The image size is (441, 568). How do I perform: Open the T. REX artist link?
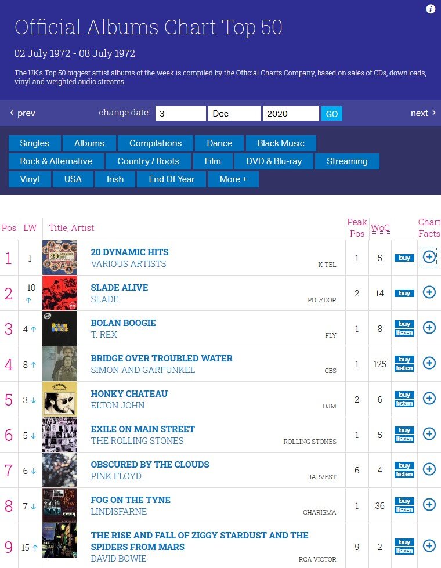(x=104, y=334)
